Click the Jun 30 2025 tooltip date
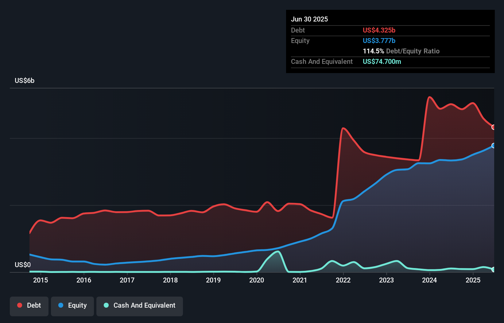This screenshot has height=323, width=504. pyautogui.click(x=309, y=19)
